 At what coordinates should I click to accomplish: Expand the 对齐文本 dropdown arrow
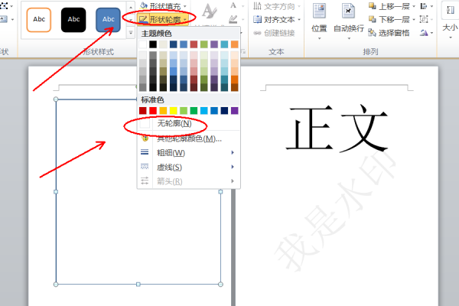click(299, 20)
